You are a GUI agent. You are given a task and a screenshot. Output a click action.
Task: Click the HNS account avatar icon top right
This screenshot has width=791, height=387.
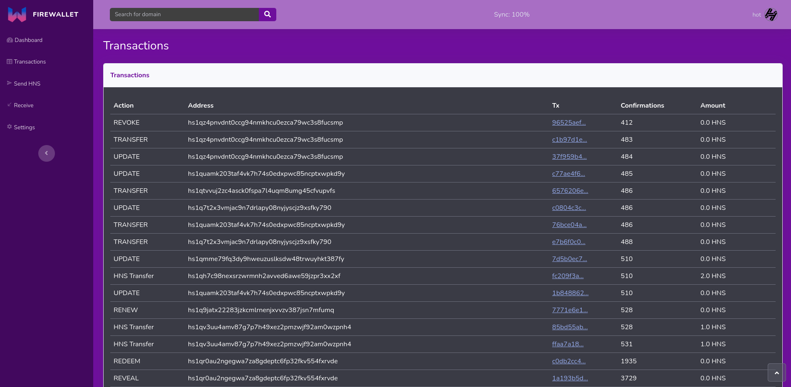click(x=771, y=14)
